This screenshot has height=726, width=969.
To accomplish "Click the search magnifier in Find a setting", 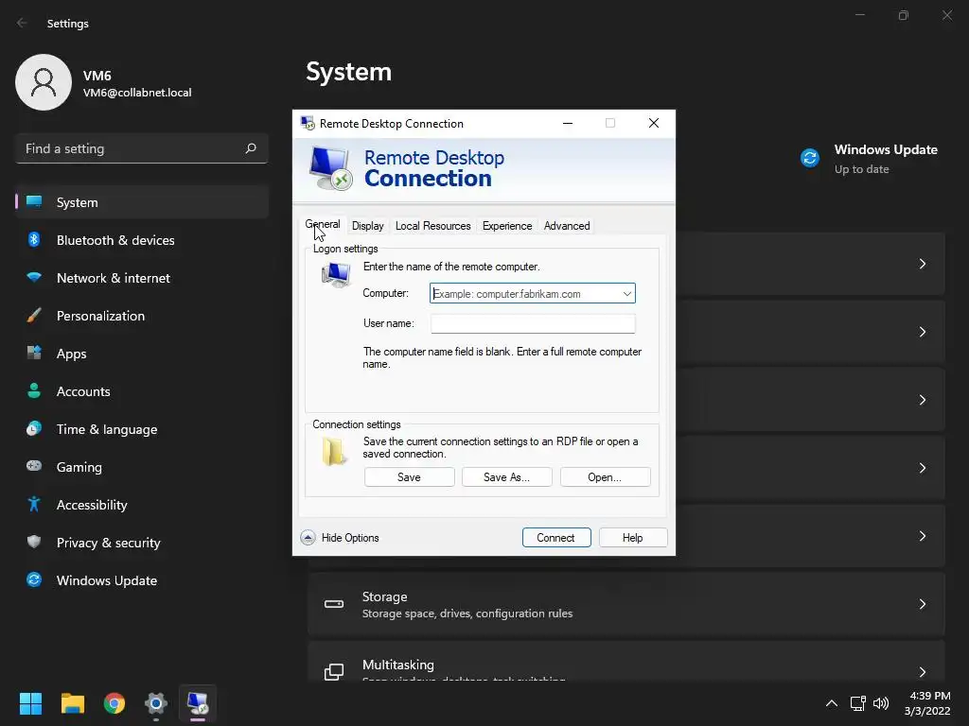I will pyautogui.click(x=250, y=148).
